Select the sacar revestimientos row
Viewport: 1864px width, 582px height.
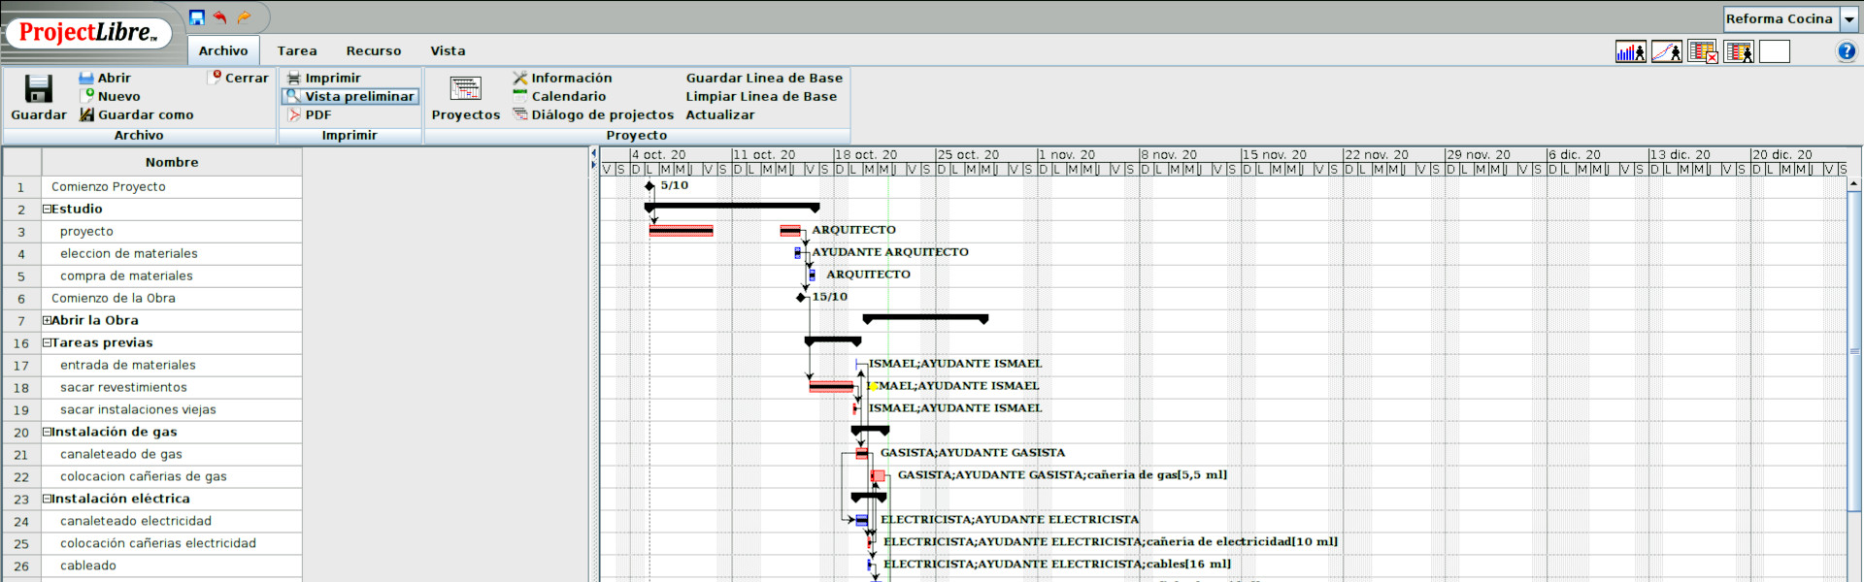[x=172, y=387]
